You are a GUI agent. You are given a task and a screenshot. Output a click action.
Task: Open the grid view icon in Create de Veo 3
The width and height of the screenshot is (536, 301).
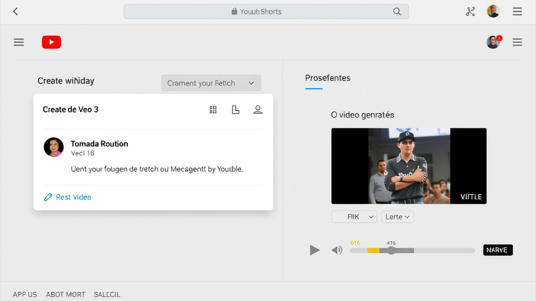213,110
